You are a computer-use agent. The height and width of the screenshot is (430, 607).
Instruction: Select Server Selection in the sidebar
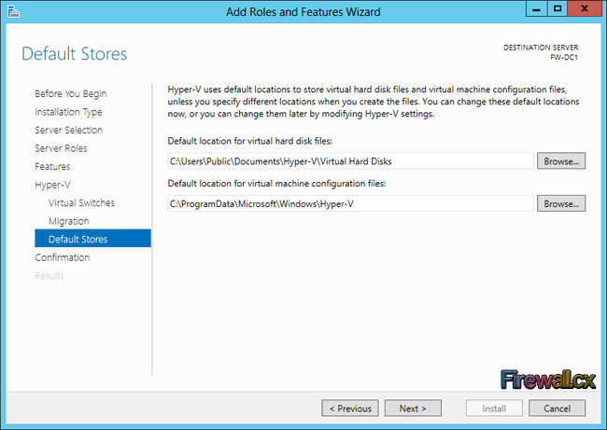click(68, 131)
